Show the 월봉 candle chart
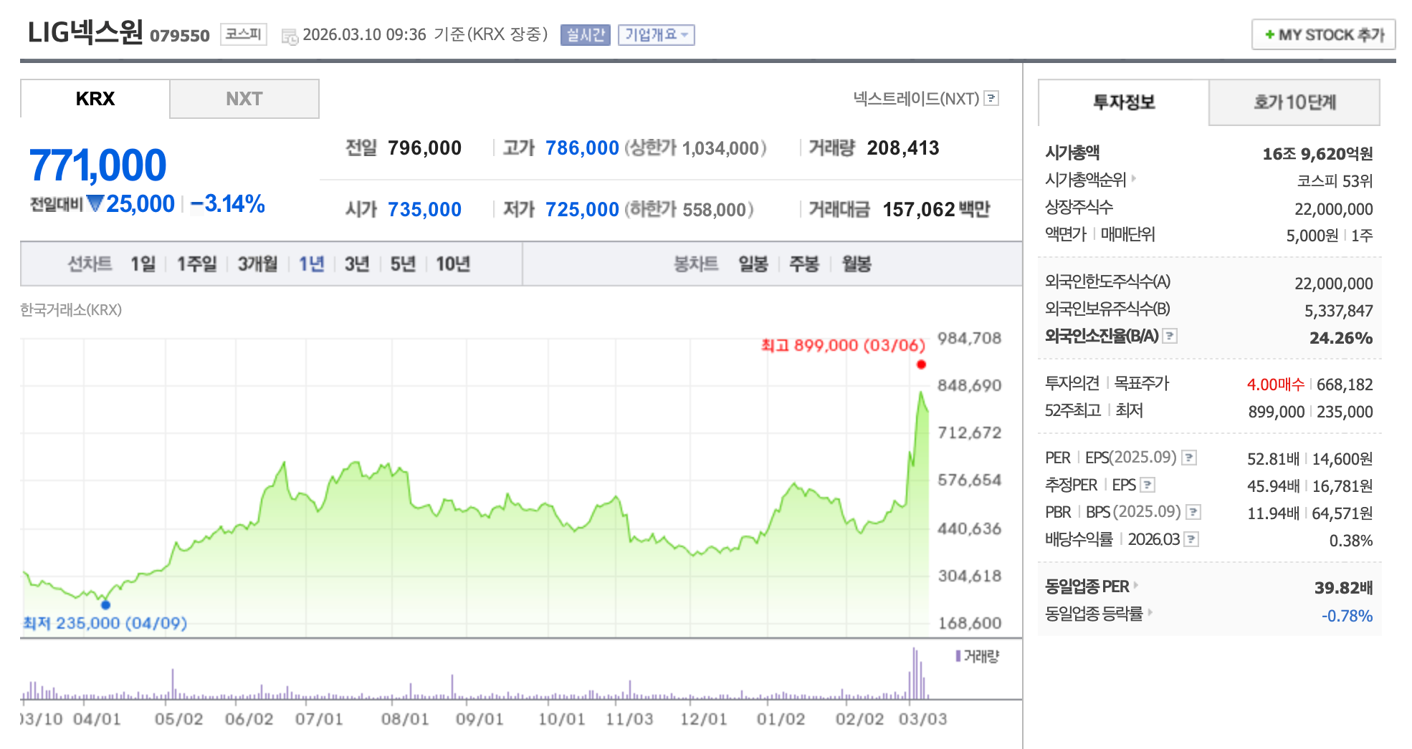This screenshot has width=1412, height=749. click(857, 264)
